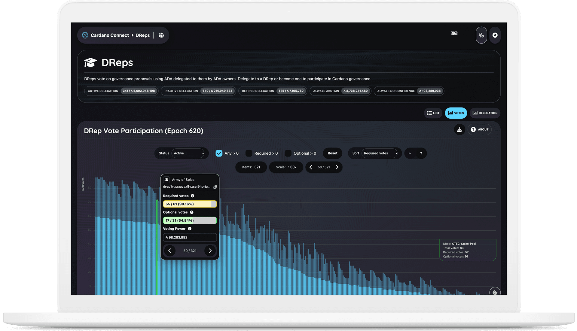577x331 pixels.
Task: Select the Cardano Connect logo icon
Action: coord(84,35)
